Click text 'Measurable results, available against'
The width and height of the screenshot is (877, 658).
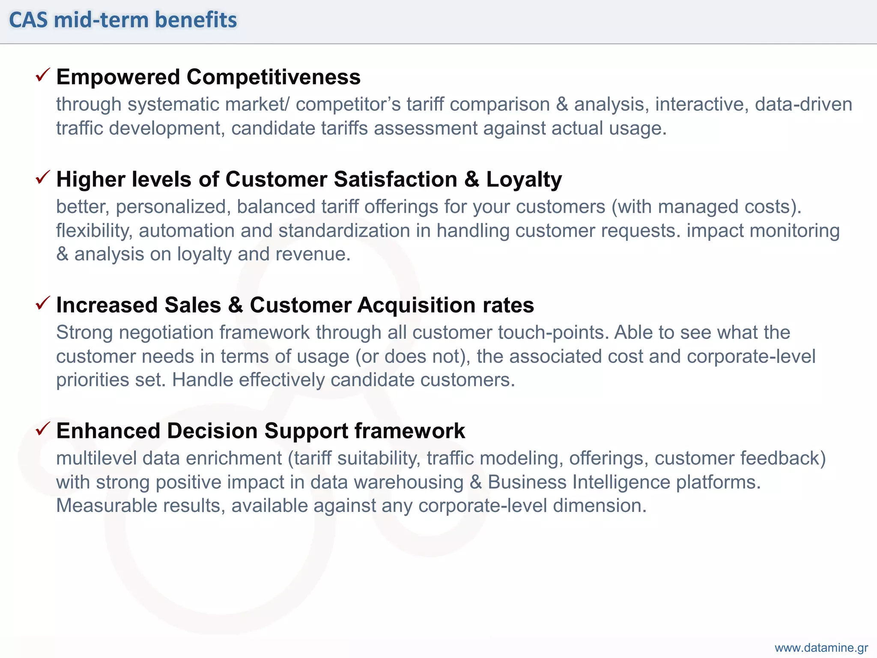(x=216, y=506)
